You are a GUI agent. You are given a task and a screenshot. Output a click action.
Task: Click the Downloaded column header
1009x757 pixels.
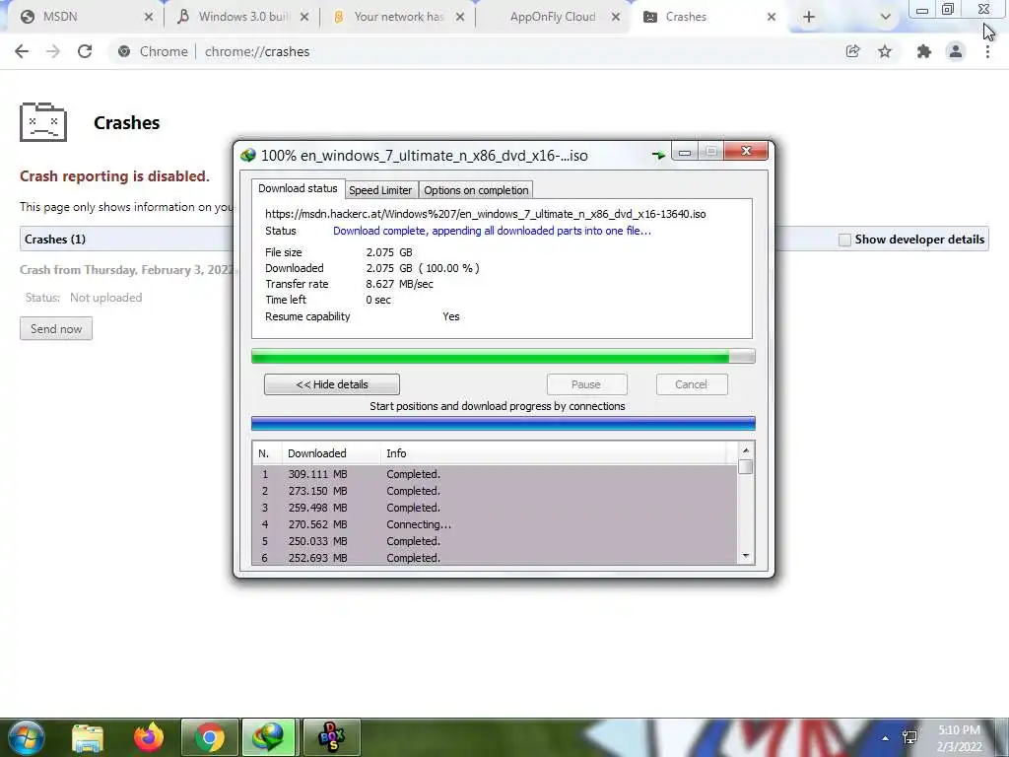click(x=331, y=453)
